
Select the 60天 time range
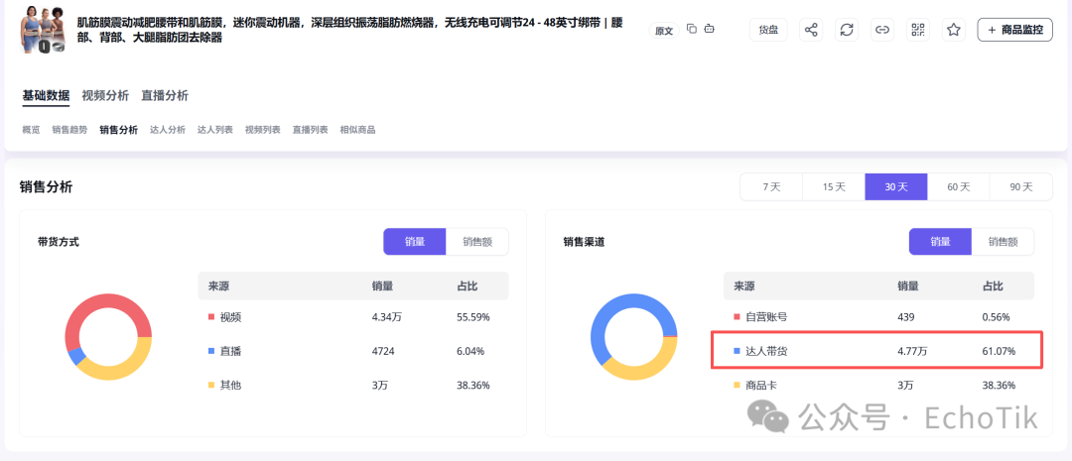coord(959,187)
